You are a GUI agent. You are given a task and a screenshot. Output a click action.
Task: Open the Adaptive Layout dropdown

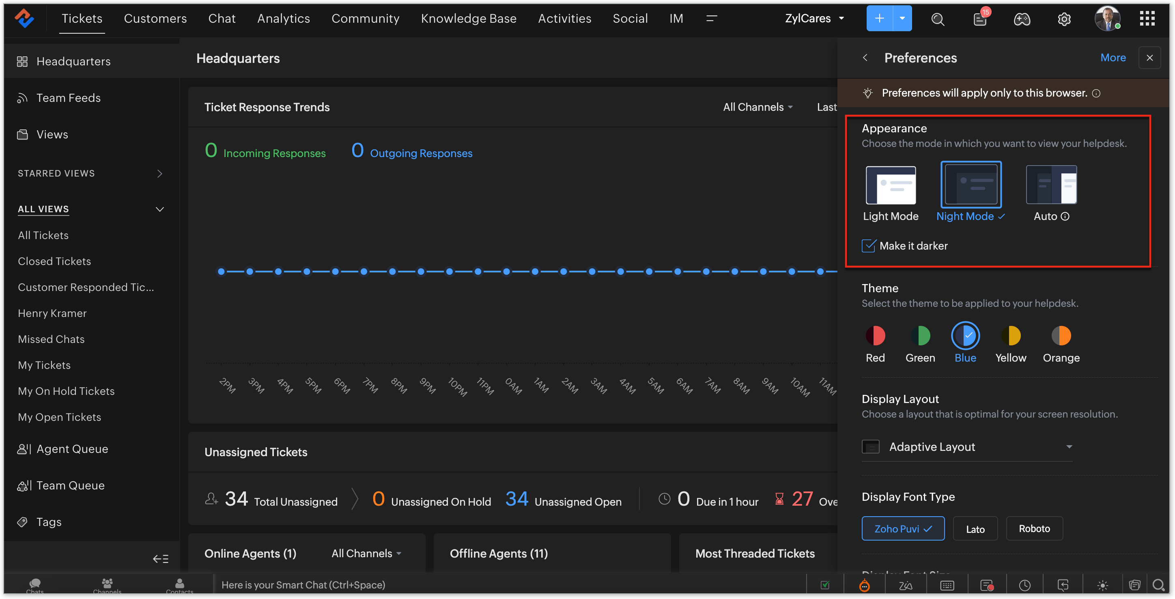click(967, 447)
